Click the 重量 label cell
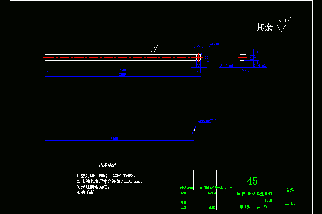 pyautogui.click(x=260, y=194)
